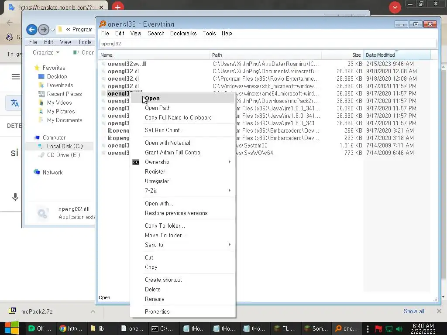Select Downloads under Favorites

click(60, 85)
